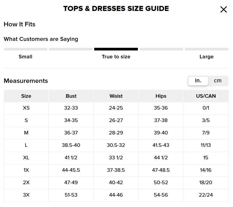Screen dimensions: 233x207
Task: Click the Hips column header
Action: [x=161, y=96]
